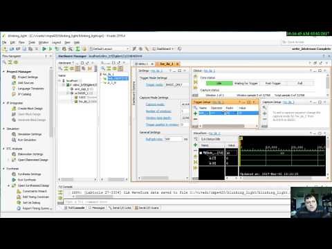
Task: Switch to the Tcl Console tab
Action: 74,207
